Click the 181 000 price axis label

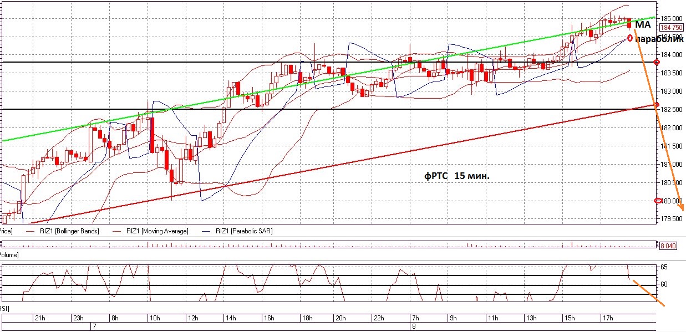coord(672,164)
